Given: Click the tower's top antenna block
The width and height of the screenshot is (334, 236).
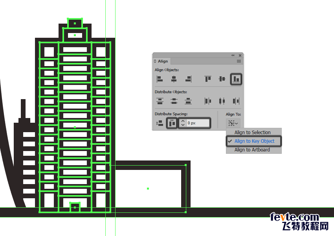Looking at the screenshot, I should [75, 23].
